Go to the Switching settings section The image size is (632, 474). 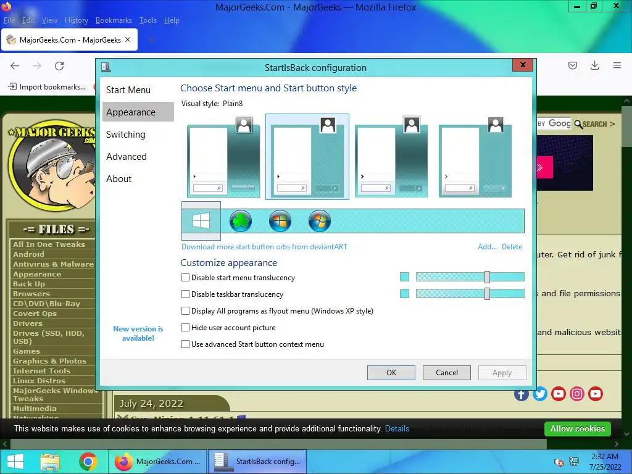pos(138,134)
